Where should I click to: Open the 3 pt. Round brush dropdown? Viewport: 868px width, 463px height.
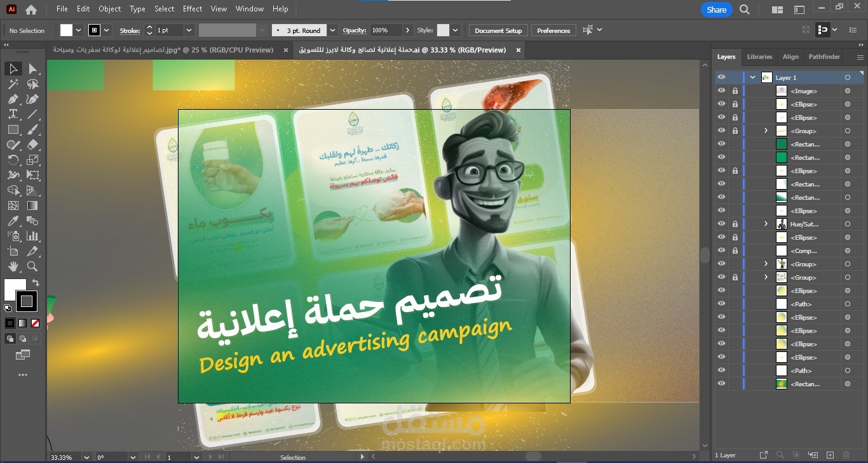[332, 30]
